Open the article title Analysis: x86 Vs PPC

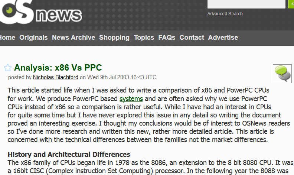(58, 68)
